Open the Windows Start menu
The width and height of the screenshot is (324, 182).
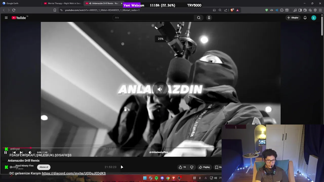145,178
